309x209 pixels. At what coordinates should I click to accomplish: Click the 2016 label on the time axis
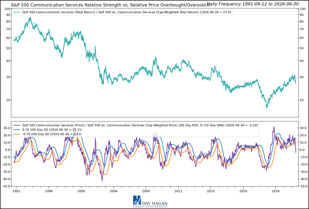(x=211, y=191)
